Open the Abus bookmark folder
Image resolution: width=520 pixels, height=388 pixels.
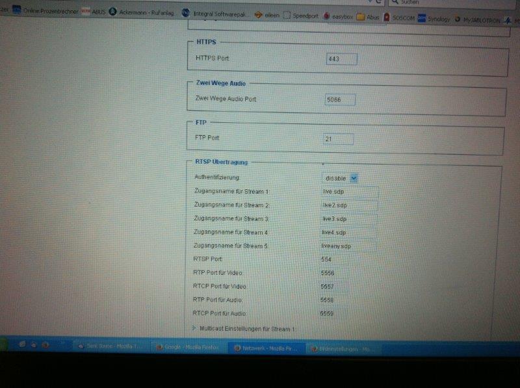click(369, 17)
